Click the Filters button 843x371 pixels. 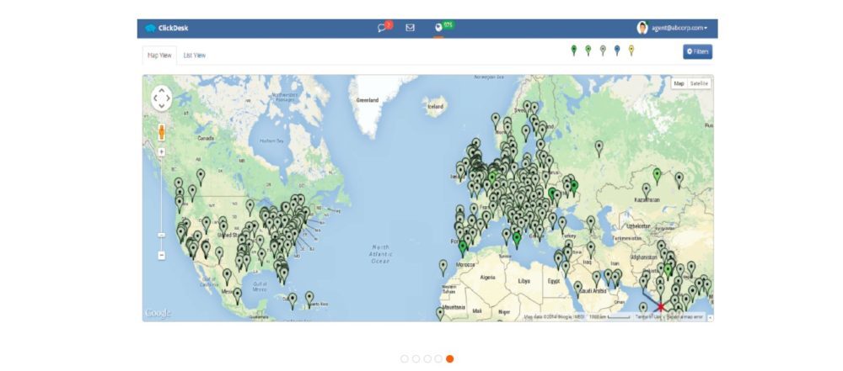pyautogui.click(x=697, y=52)
